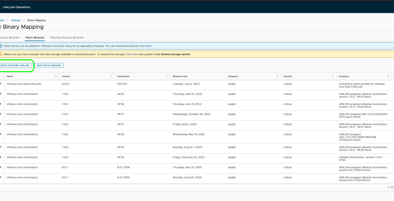
Task: Expand the Aria Automation 7.5.0 HF25 row
Action: click(1, 94)
